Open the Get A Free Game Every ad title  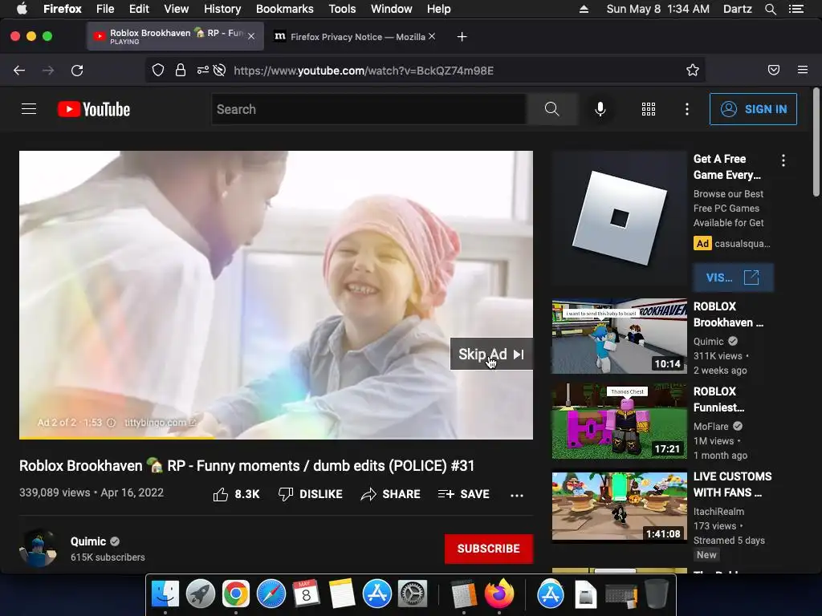coord(727,167)
